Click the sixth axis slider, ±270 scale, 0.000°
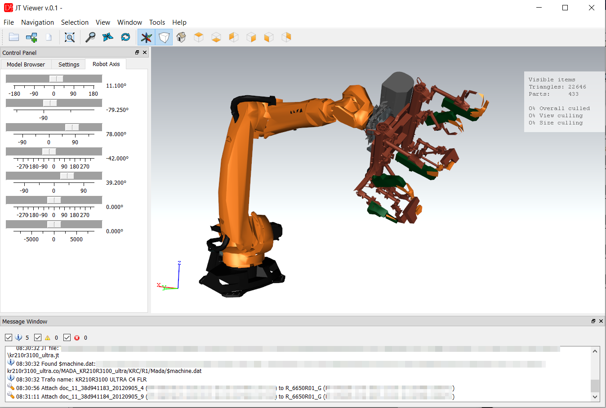The width and height of the screenshot is (606, 408). tap(54, 200)
